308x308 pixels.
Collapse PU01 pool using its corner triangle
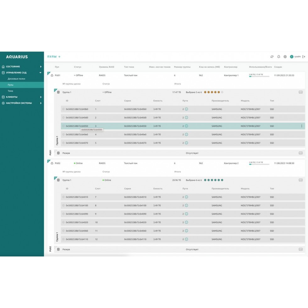[x=49, y=73]
